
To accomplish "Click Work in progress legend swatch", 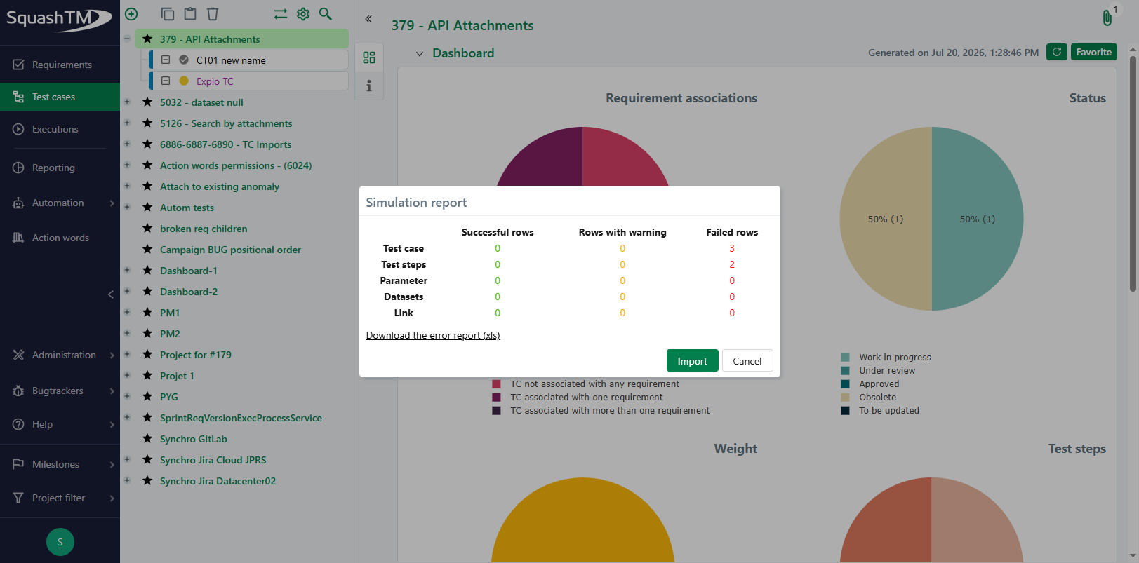I will 845,358.
